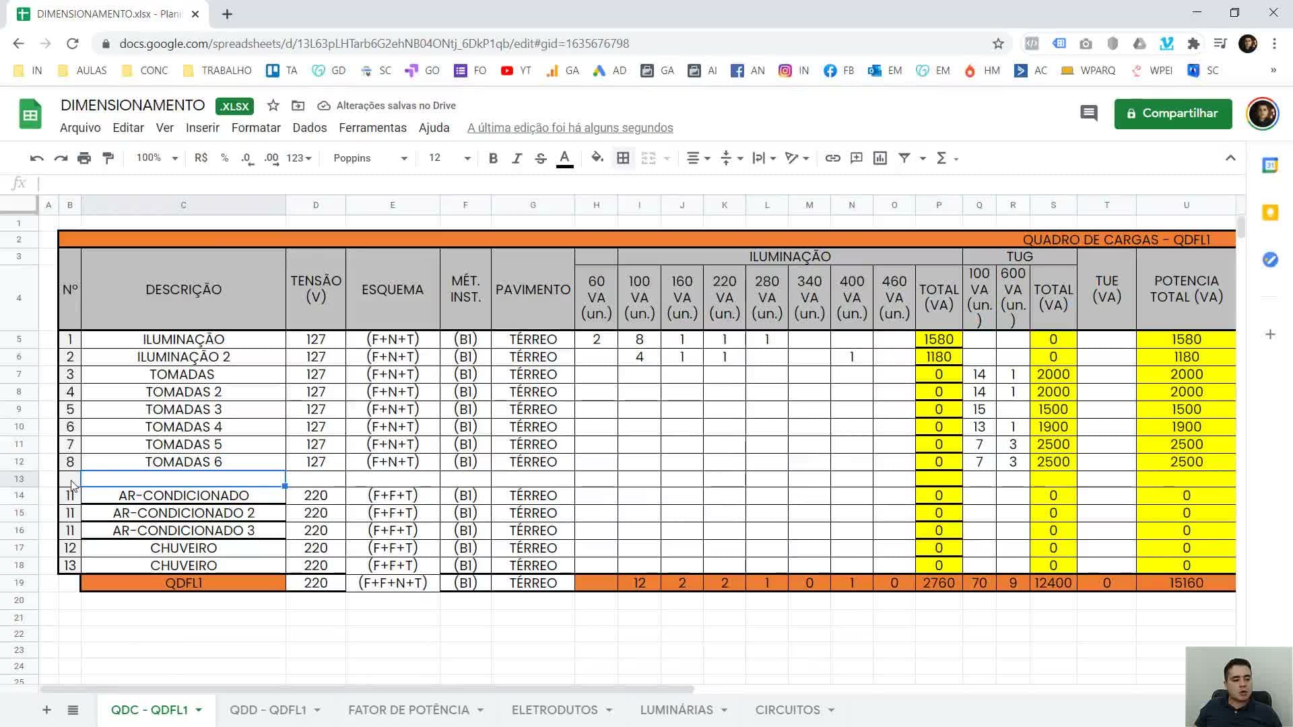Open the Formatar menu
Screen dimensions: 1293x727
click(x=256, y=128)
